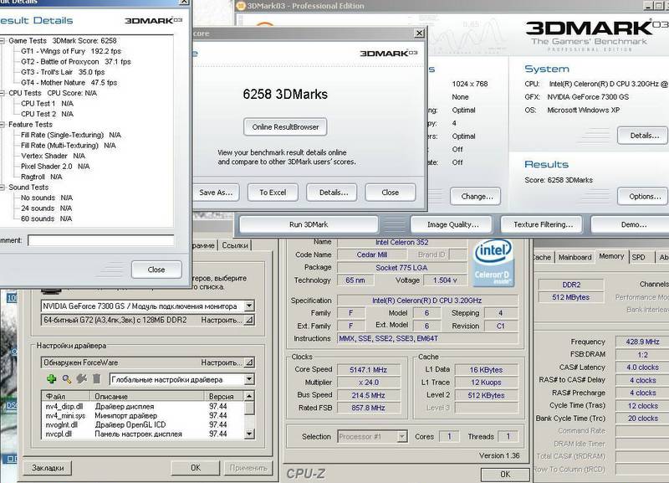Select GT4 - Mother Nature result row
Image resolution: width=669 pixels, height=483 pixels.
coord(69,82)
